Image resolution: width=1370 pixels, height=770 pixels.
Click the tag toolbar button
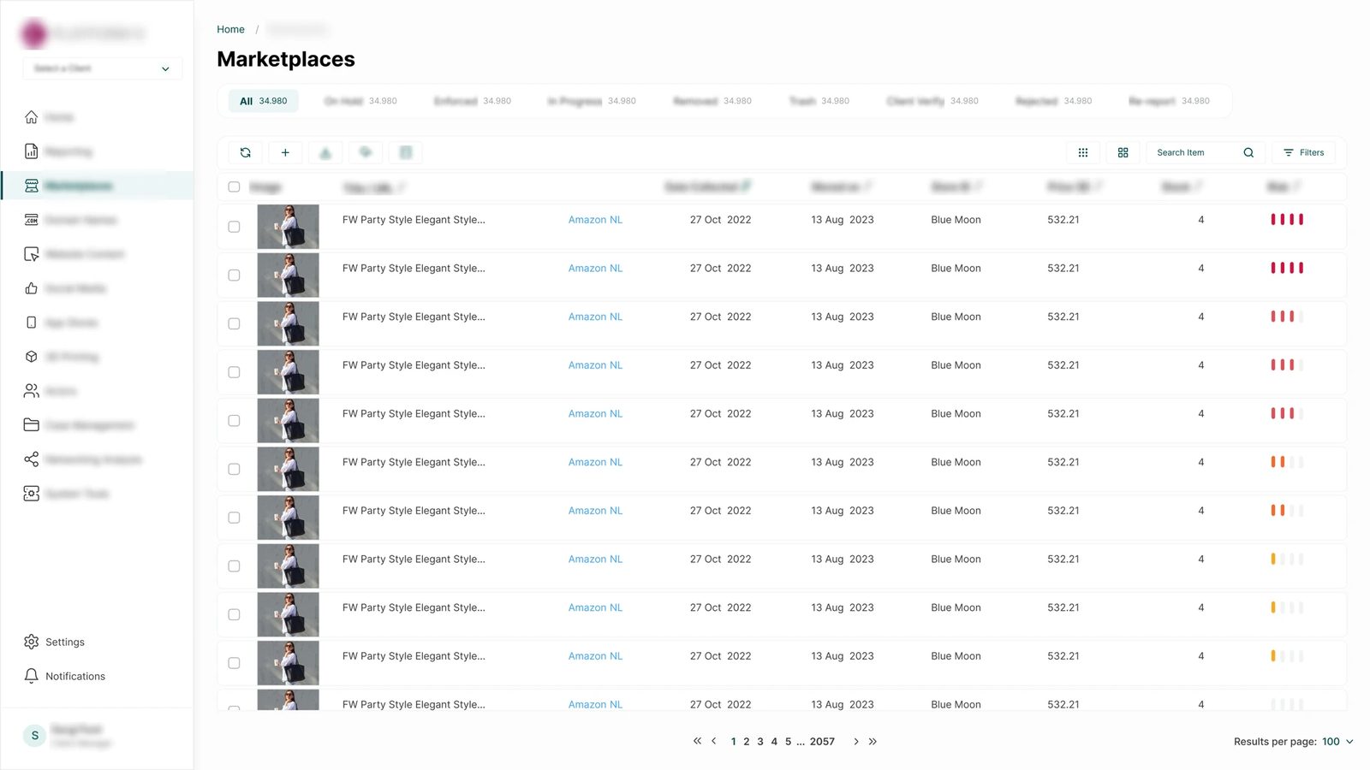point(366,152)
